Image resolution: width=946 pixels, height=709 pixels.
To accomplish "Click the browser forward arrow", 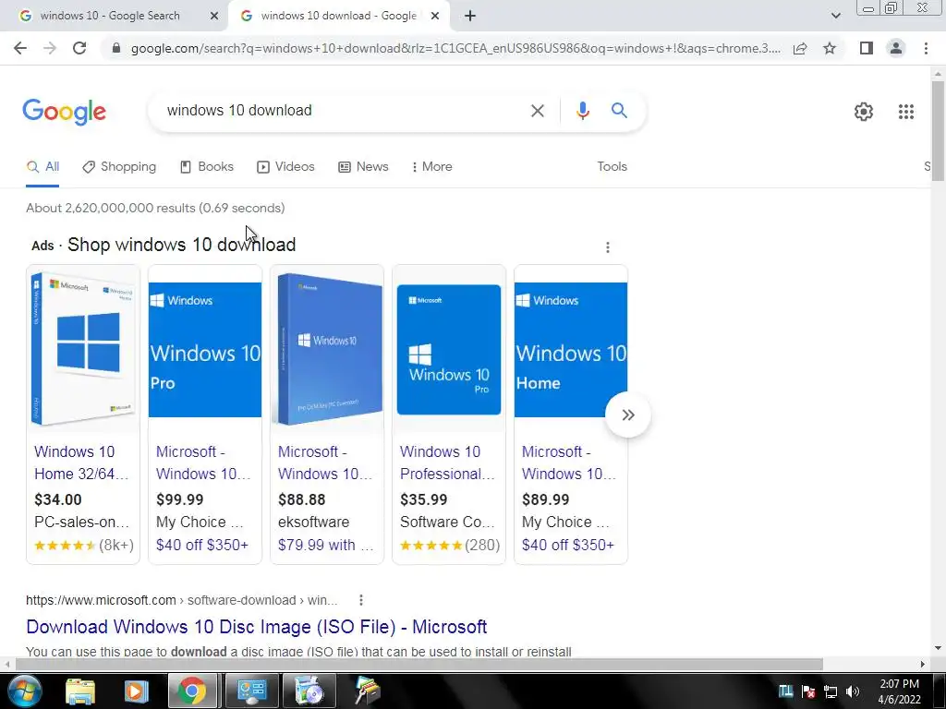I will [50, 48].
